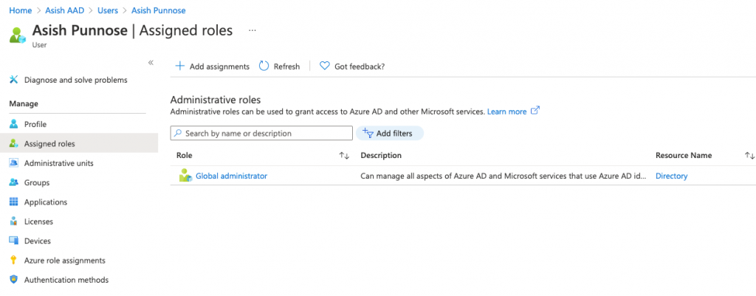Click the search magnifier icon
The image size is (756, 296).
click(x=178, y=133)
